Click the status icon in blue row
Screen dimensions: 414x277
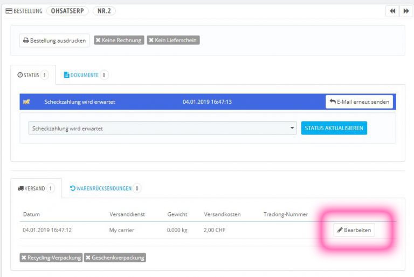click(26, 102)
